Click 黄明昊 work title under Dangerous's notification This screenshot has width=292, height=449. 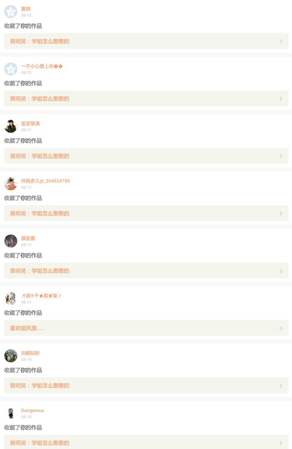pyautogui.click(x=40, y=443)
